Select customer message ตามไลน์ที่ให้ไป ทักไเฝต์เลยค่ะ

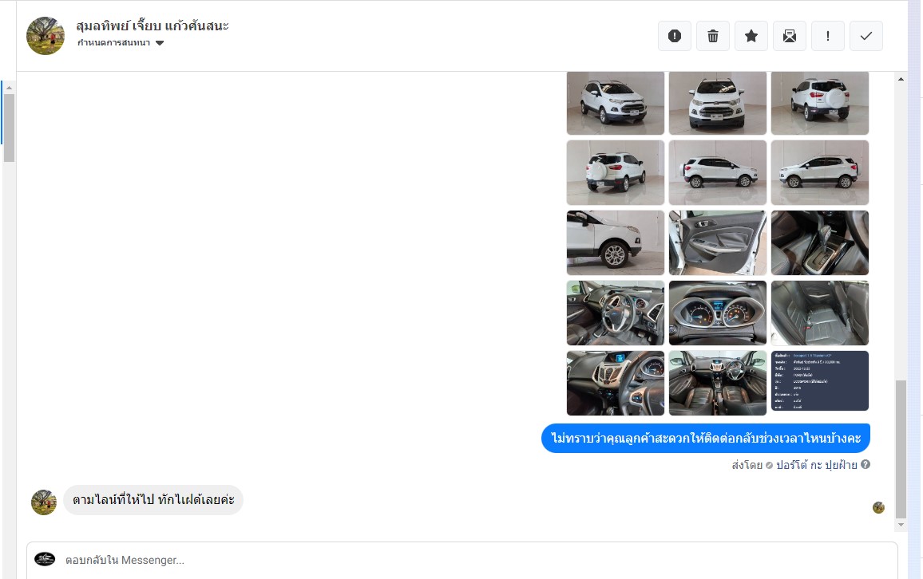tap(153, 500)
